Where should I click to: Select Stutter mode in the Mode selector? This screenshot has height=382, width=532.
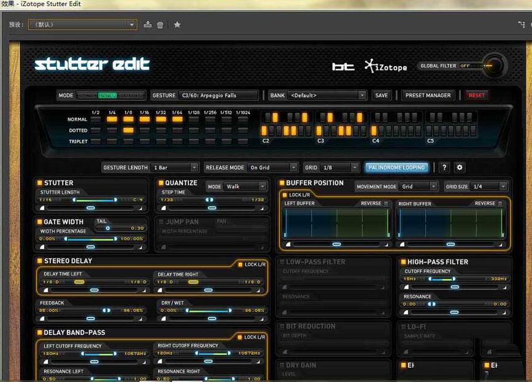107,95
